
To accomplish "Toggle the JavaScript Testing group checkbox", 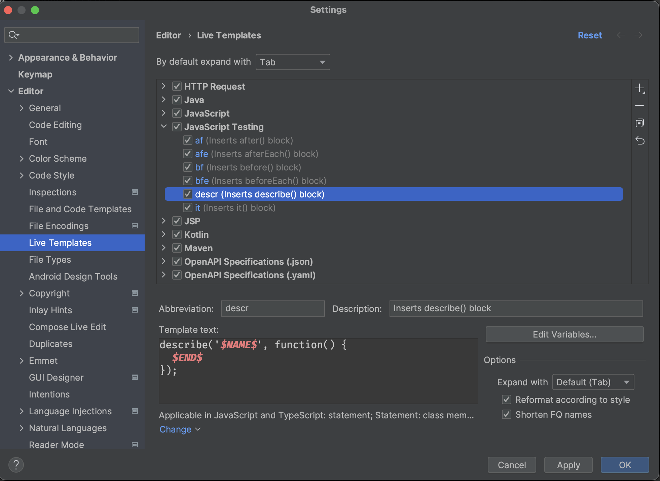I will click(177, 127).
